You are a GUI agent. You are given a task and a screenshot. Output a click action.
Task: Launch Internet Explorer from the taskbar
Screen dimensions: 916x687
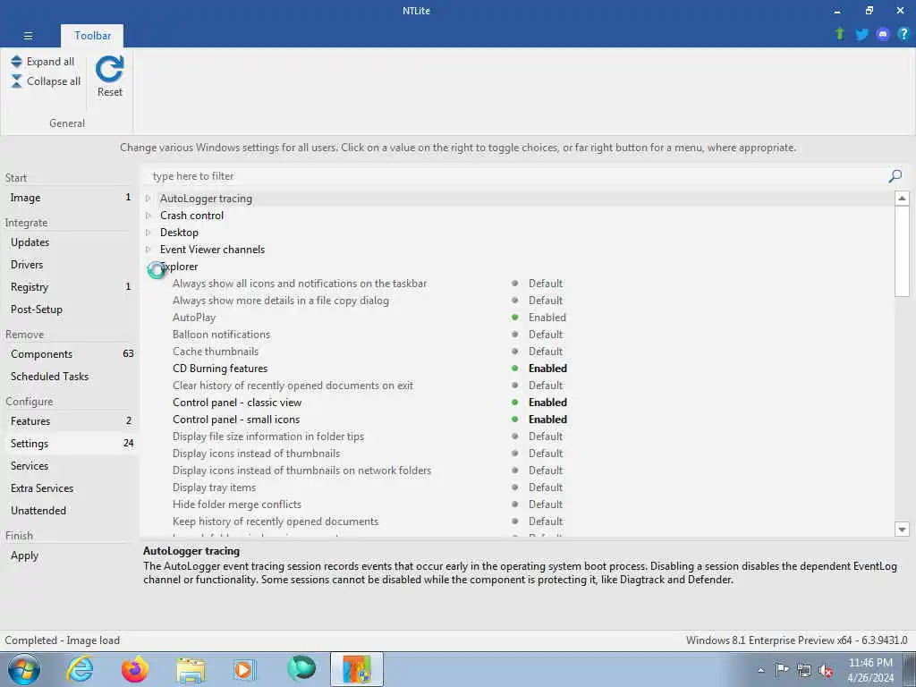pos(80,669)
